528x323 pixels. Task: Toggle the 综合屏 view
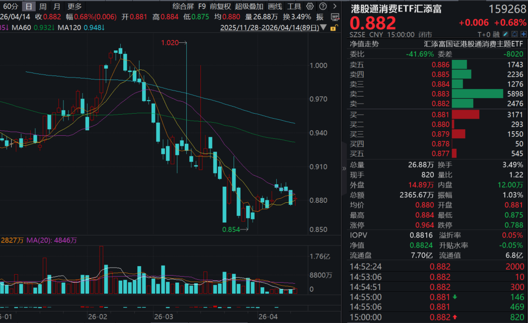tap(183, 7)
